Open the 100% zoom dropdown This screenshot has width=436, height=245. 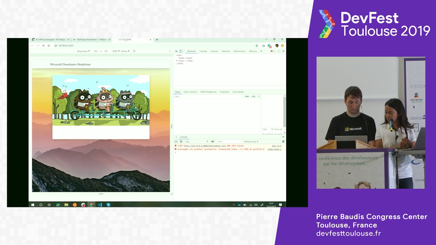point(116,51)
